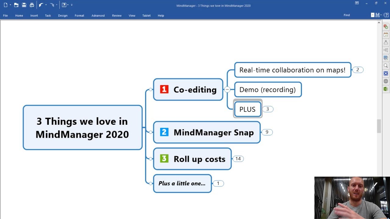Save the map with the floppy disk icon

tap(24, 5)
